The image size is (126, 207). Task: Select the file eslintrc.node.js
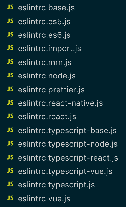click(47, 76)
